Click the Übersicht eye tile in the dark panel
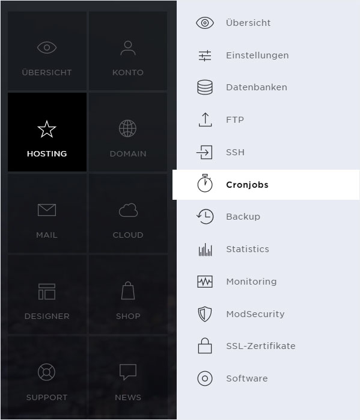 [x=47, y=51]
